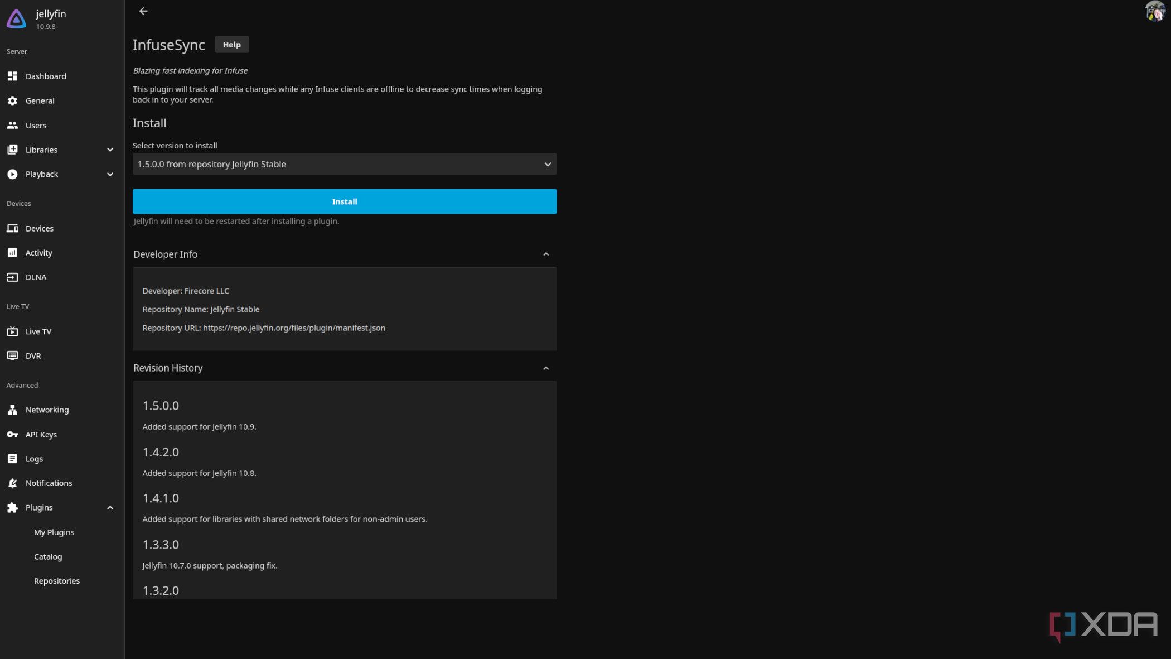Click the Help button
This screenshot has height=659, width=1171.
pyautogui.click(x=231, y=44)
